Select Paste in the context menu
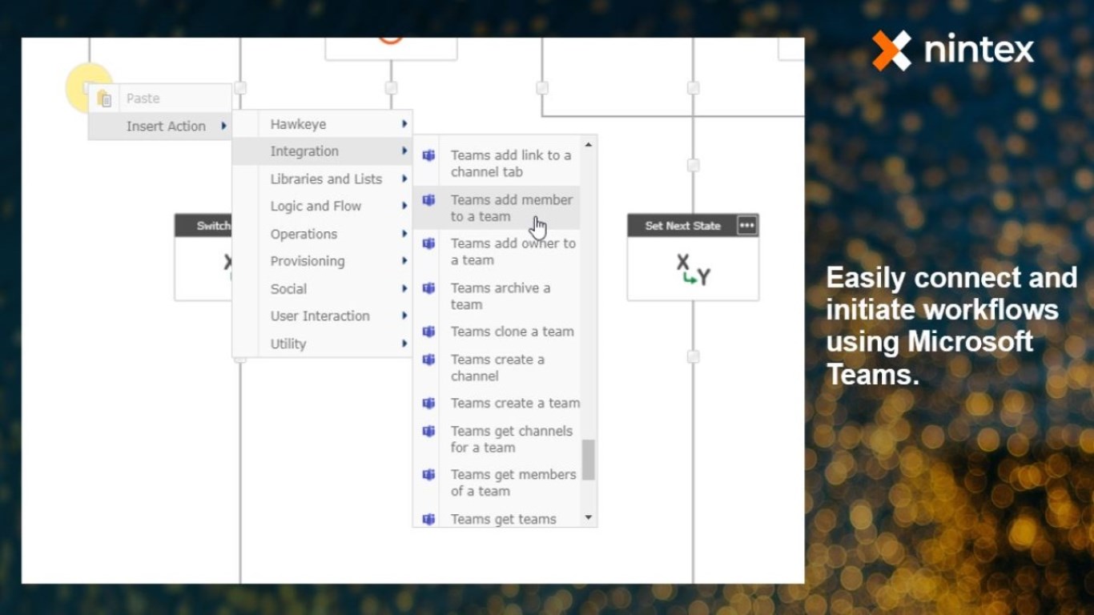The height and width of the screenshot is (615, 1094). (x=160, y=98)
